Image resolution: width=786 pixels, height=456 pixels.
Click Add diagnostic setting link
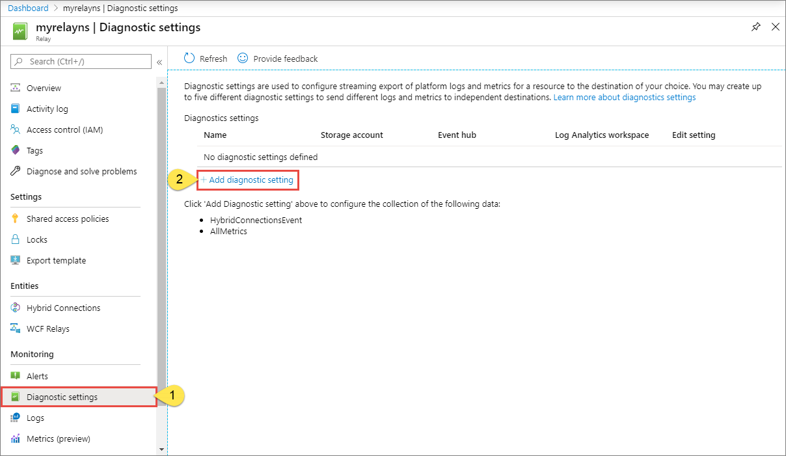coord(251,180)
